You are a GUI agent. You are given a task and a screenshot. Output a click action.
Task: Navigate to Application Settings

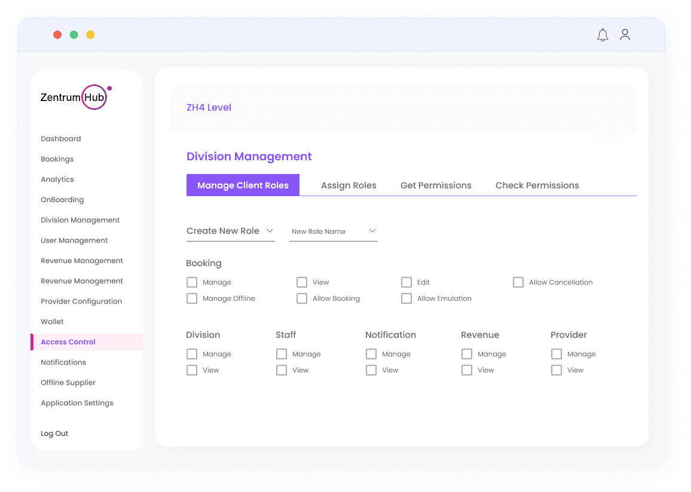pos(77,403)
